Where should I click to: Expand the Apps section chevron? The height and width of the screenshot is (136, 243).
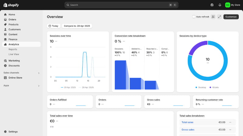click(39, 86)
